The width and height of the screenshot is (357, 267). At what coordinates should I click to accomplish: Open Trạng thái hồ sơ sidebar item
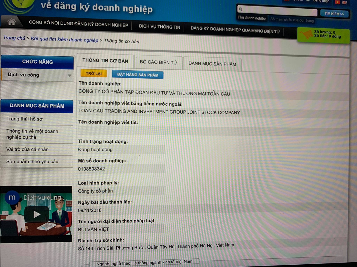coord(24,119)
